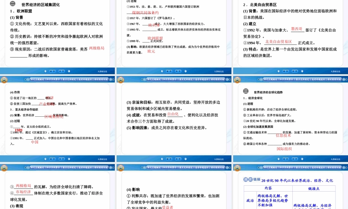
Task: Open 要点史料探究 tab above the 亚太经济合作组织 slide
Action: [69, 79]
